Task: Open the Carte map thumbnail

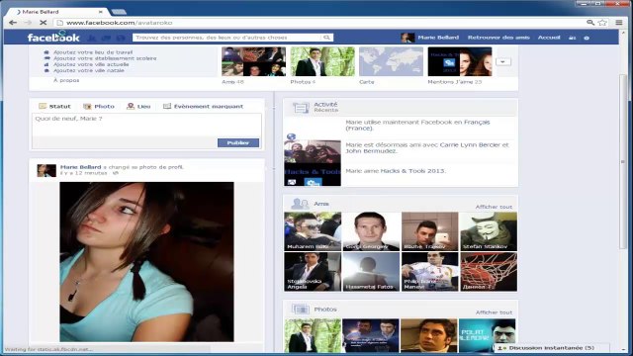Action: point(392,61)
